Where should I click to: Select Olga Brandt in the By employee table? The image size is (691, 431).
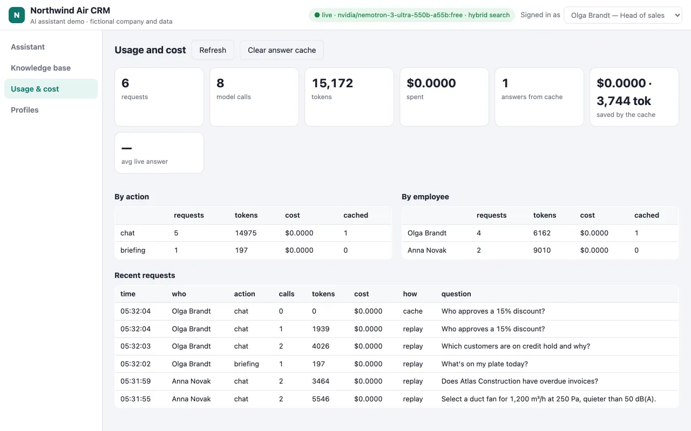(427, 233)
